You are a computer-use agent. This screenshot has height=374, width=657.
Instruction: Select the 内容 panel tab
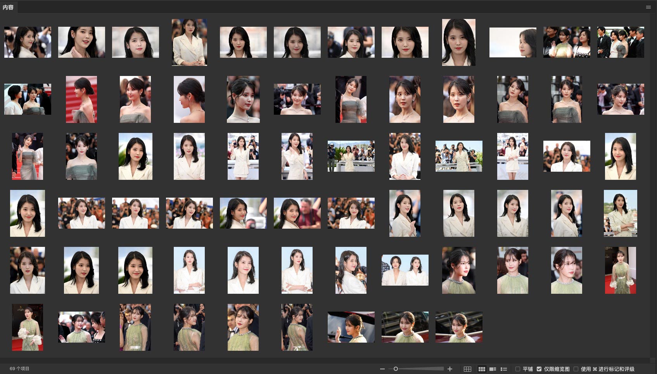tap(8, 7)
